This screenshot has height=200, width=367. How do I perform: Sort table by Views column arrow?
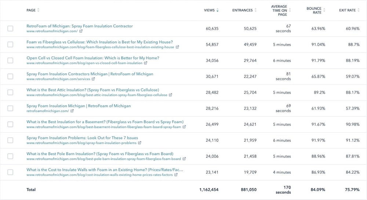[218, 10]
